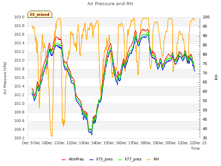The width and height of the screenshot is (221, 166).
Task: Toggle the RH legend entry
Action: (x=153, y=159)
